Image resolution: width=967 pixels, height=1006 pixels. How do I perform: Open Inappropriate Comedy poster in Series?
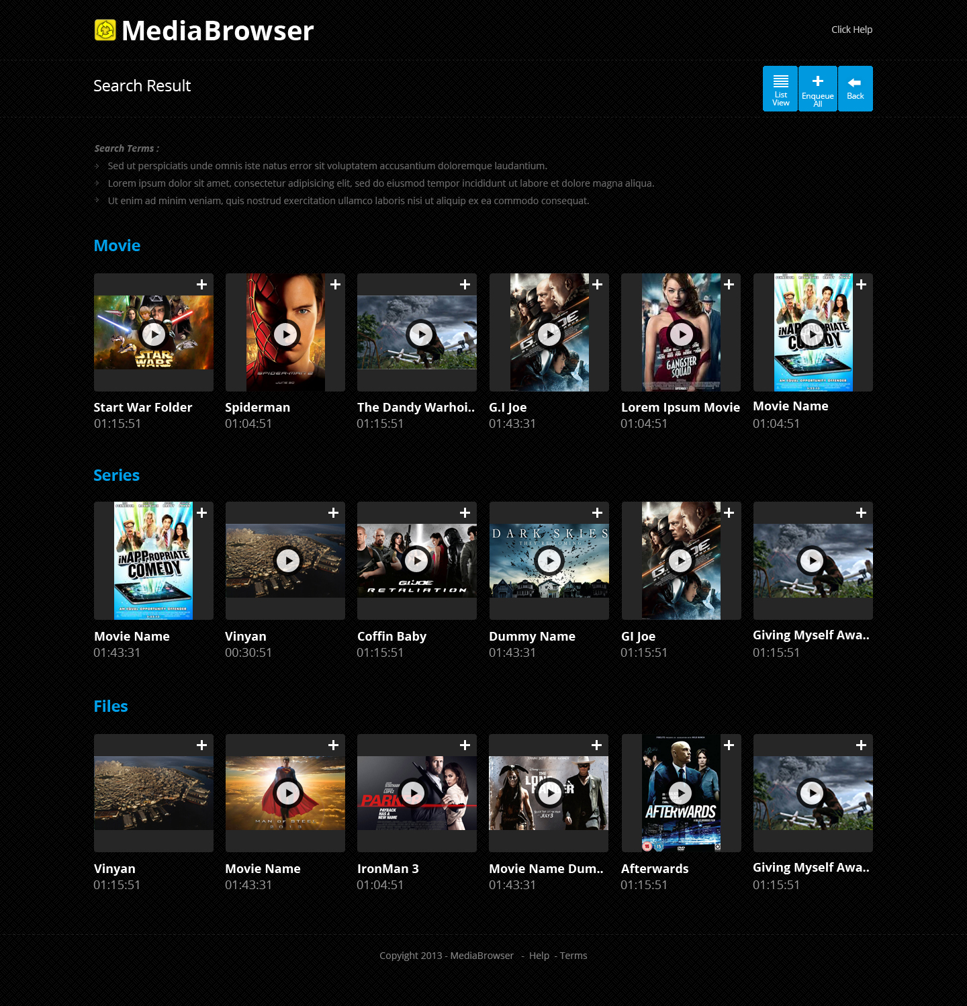coord(153,561)
